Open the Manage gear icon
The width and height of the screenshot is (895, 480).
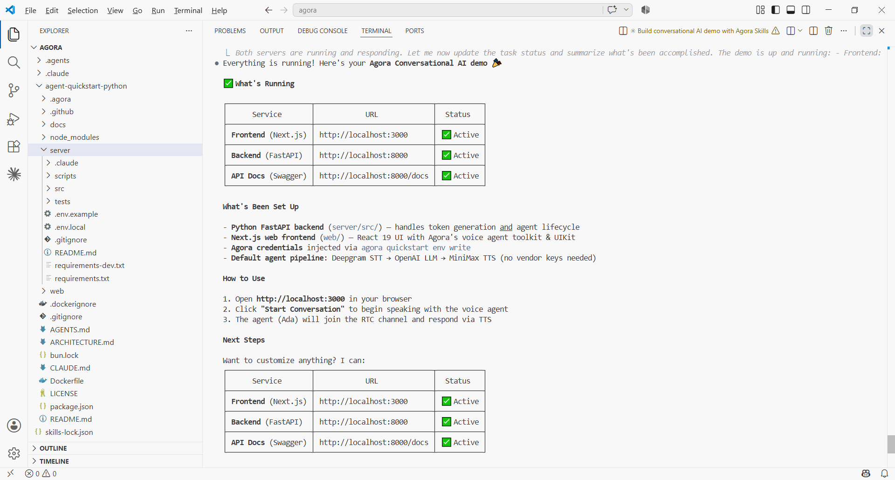coord(14,453)
